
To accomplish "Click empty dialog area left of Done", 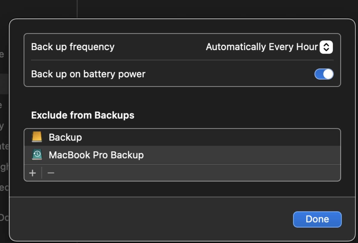I will (x=149, y=219).
